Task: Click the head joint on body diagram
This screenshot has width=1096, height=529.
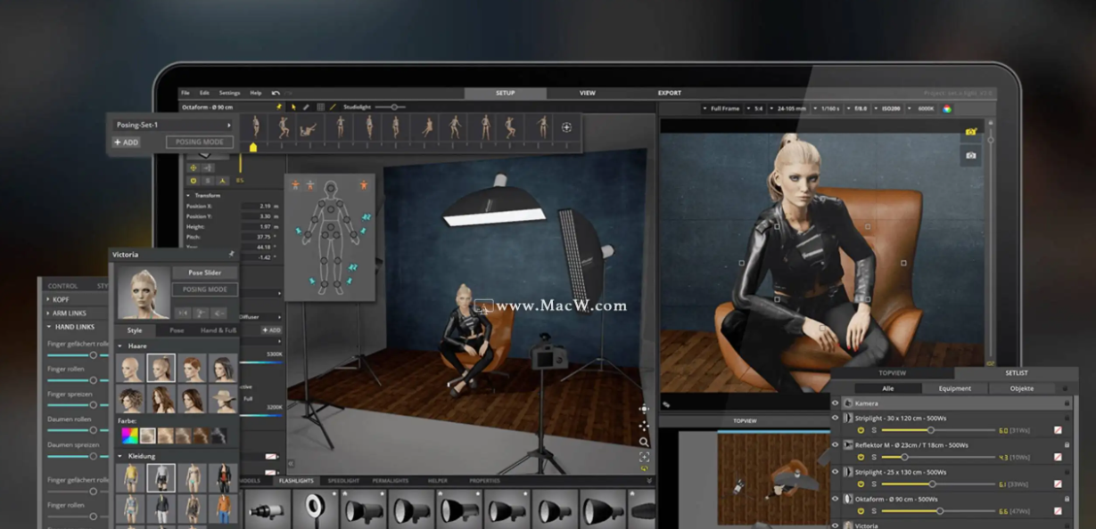Action: [x=331, y=190]
